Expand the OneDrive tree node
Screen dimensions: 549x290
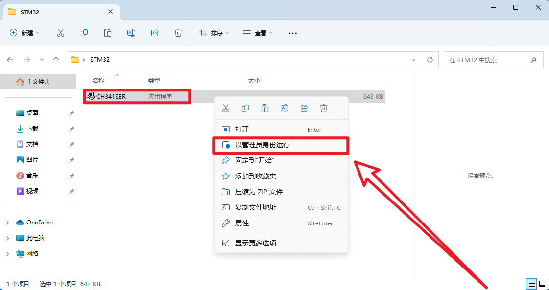[8, 223]
